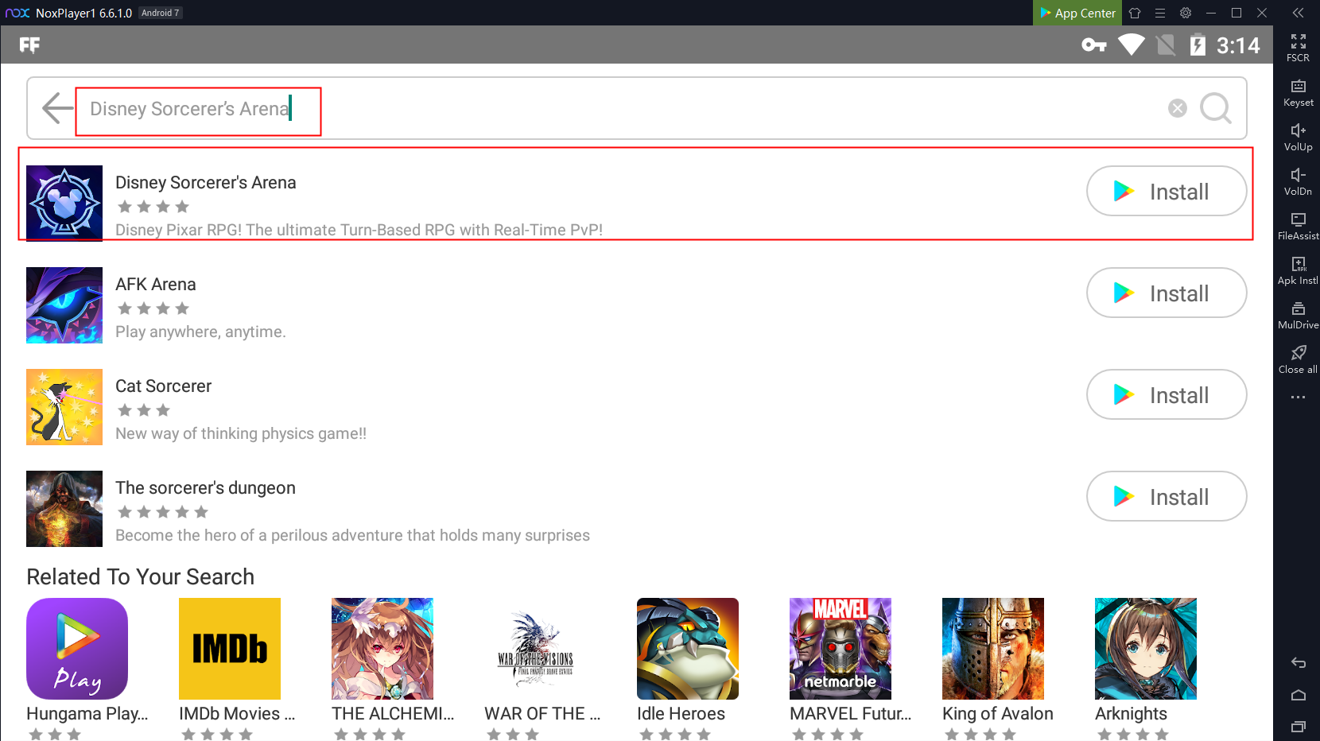Open the Nox title bar hamburger menu
Viewport: 1320px width, 741px height.
click(x=1160, y=13)
